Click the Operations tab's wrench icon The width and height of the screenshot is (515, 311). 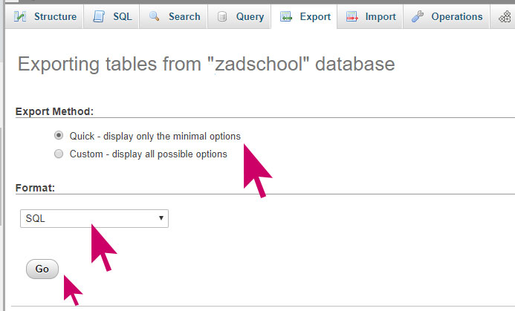pos(417,16)
